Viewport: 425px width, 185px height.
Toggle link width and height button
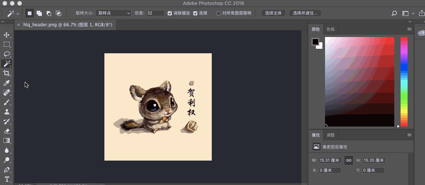[x=349, y=160]
